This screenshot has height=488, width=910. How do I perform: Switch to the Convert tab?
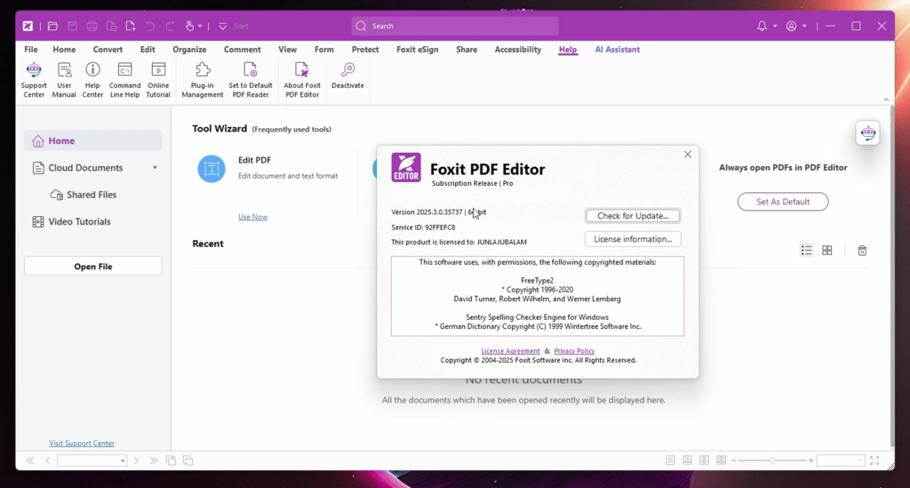(x=108, y=49)
